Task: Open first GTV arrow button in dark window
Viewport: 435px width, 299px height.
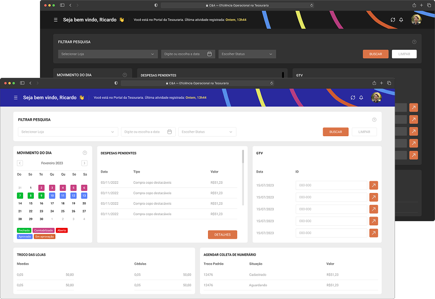Action: [x=413, y=108]
